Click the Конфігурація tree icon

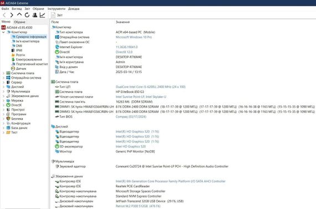coord(8,123)
